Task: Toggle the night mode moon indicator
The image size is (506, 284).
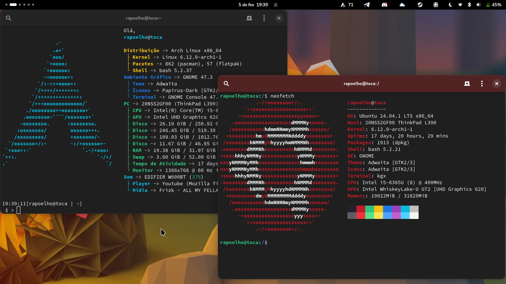Action: [450, 5]
